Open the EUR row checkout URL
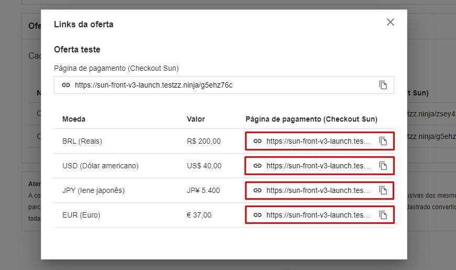 pos(318,215)
